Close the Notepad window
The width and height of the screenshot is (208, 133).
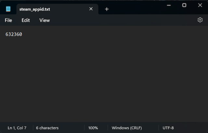point(200,5)
